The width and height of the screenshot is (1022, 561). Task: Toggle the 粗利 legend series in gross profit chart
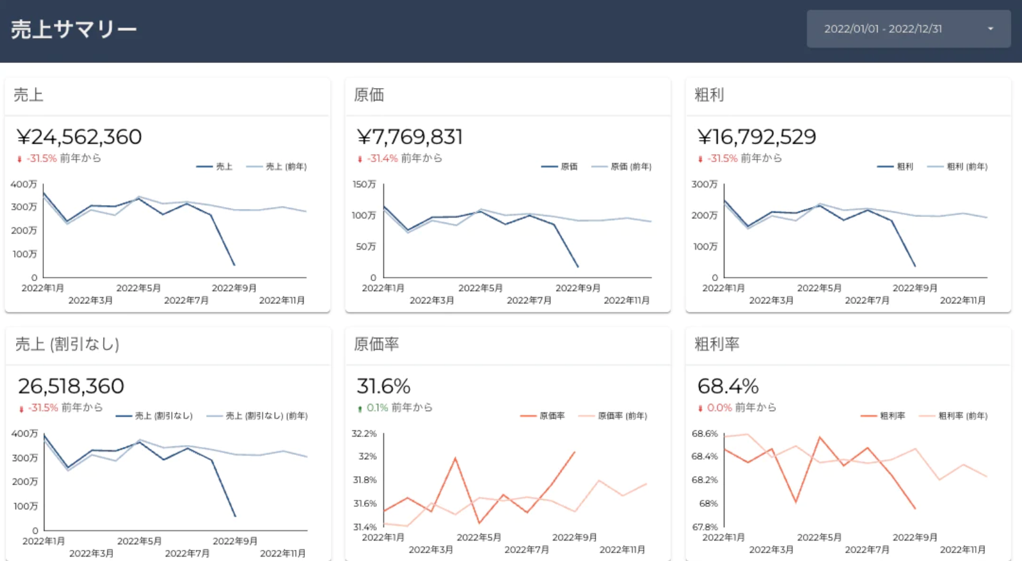(x=895, y=166)
